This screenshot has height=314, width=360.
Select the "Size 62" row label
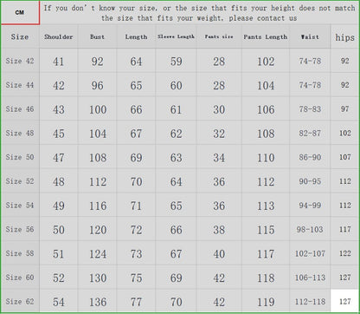[x=20, y=301]
